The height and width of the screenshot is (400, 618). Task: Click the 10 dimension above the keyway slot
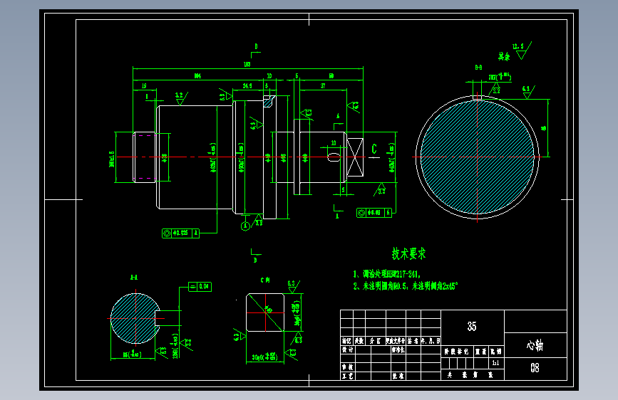(334, 143)
